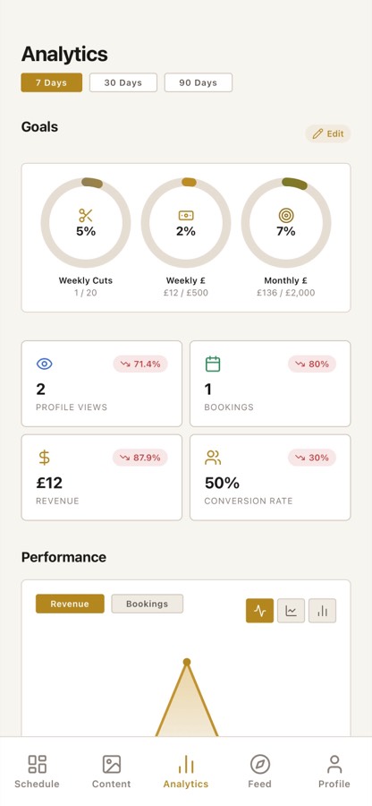
Task: Open the Schedule tab
Action: [x=37, y=771]
